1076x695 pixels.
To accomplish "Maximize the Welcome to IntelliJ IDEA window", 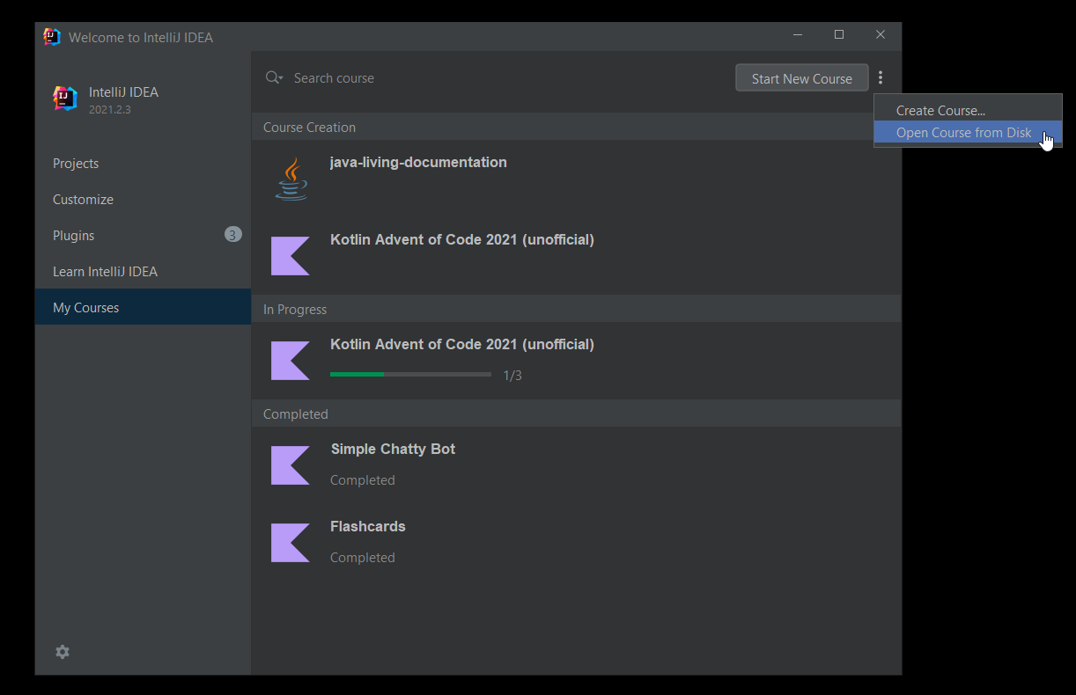I will [x=839, y=35].
